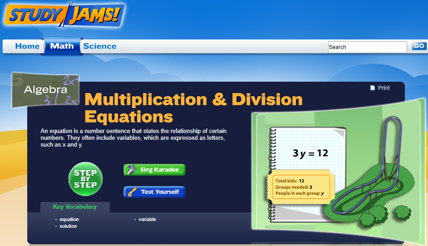Viewport: 428px width, 246px height.
Task: Open the Home tab
Action: click(x=27, y=46)
